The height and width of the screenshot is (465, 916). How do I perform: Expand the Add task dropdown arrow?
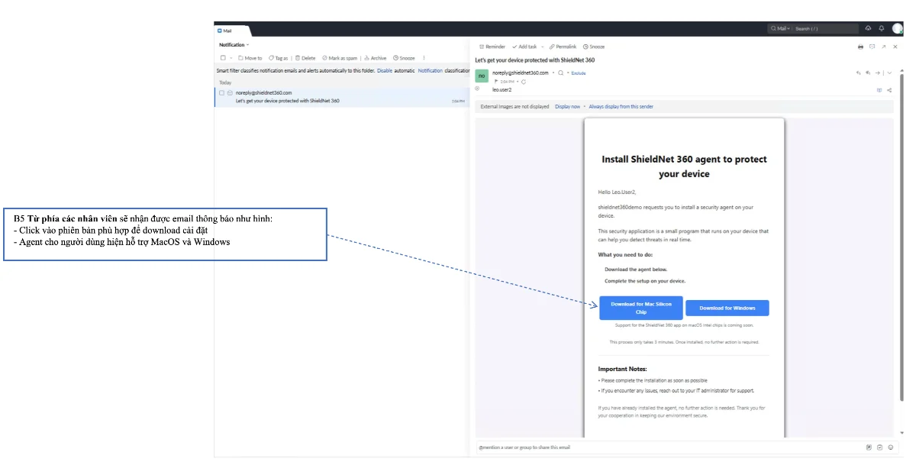[542, 47]
